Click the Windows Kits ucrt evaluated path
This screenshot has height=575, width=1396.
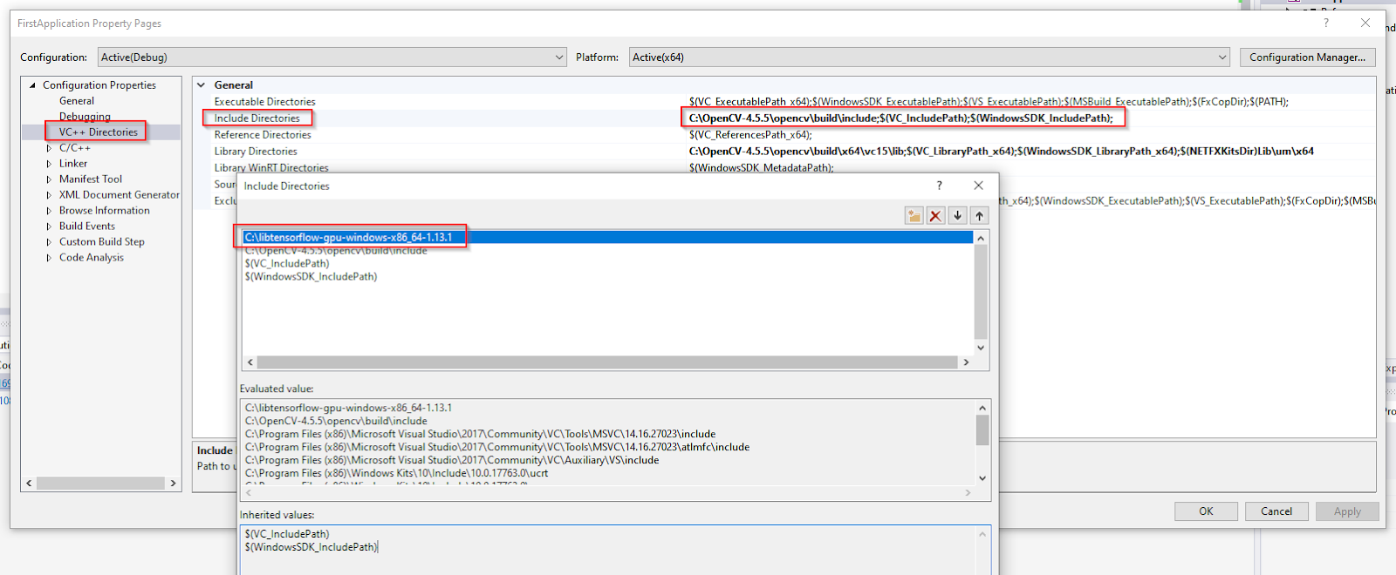[396, 473]
